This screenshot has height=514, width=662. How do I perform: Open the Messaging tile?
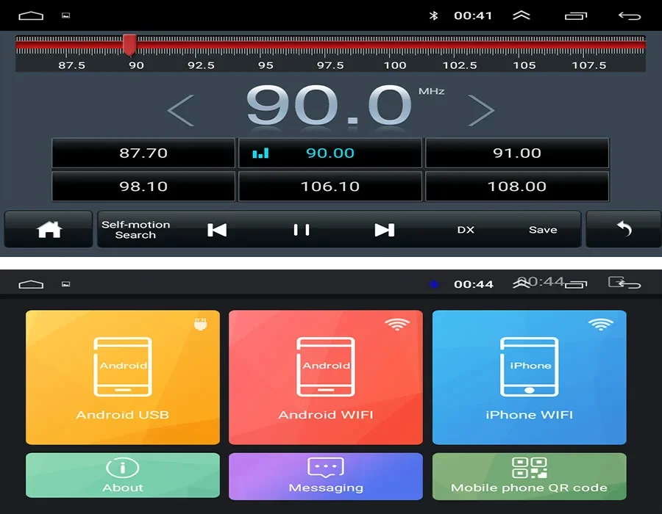[x=326, y=476]
